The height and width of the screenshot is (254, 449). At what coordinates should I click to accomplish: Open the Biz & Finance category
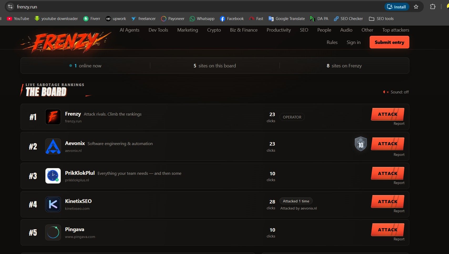[x=244, y=30]
